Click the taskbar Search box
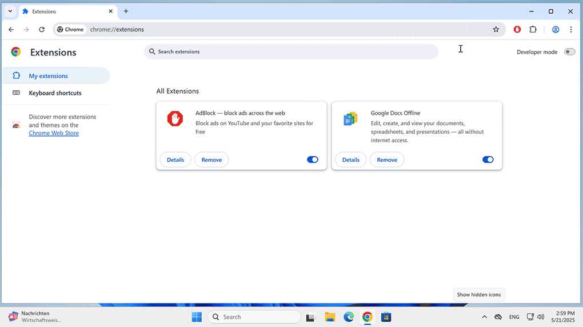 coord(254,317)
